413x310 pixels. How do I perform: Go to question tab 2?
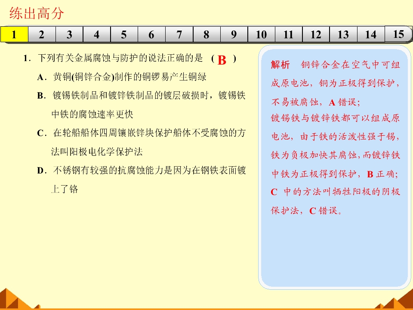(x=42, y=34)
